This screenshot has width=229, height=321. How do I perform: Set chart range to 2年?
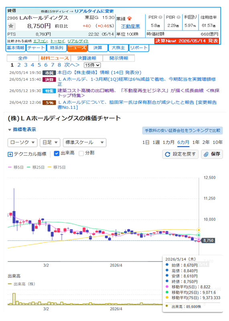point(206,142)
